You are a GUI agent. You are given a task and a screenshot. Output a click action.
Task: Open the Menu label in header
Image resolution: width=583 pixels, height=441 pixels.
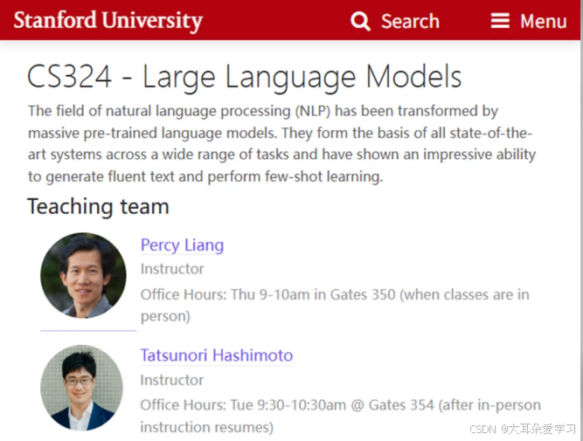pyautogui.click(x=543, y=21)
